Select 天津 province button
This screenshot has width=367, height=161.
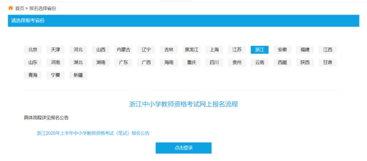click(x=56, y=50)
